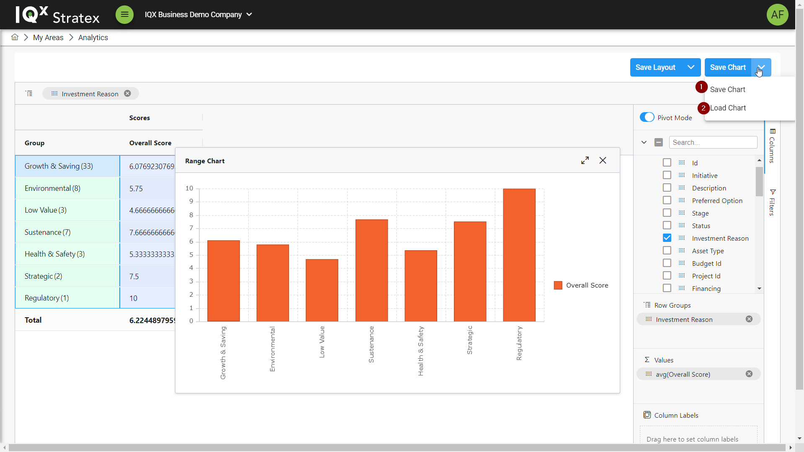Open the green hamburger menu button
This screenshot has width=804, height=452.
pyautogui.click(x=124, y=15)
